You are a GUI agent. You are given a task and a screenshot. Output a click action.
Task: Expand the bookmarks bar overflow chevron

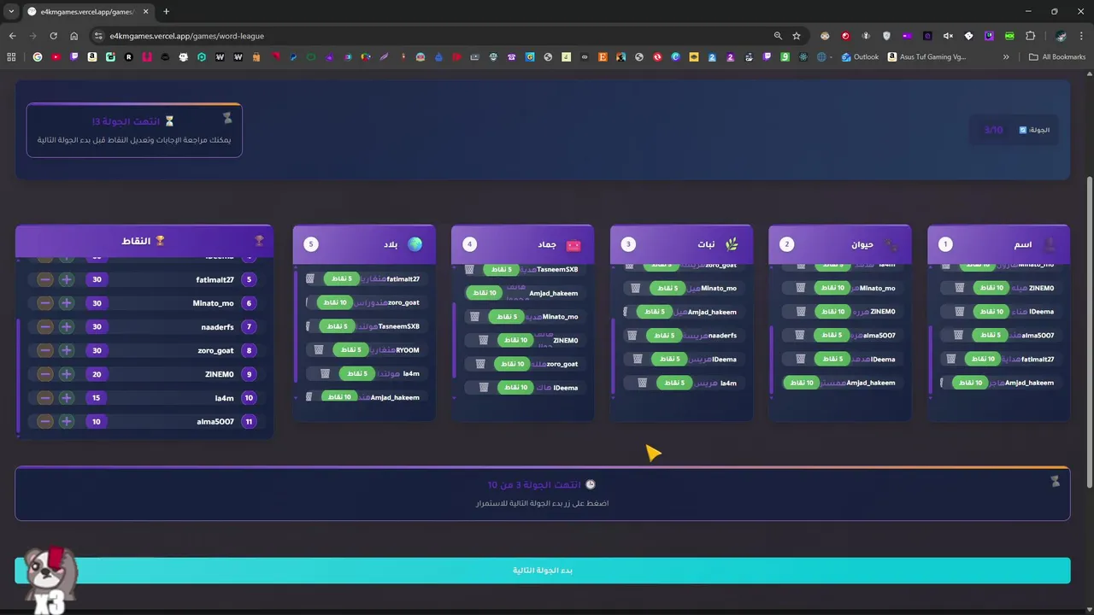[x=1006, y=57]
